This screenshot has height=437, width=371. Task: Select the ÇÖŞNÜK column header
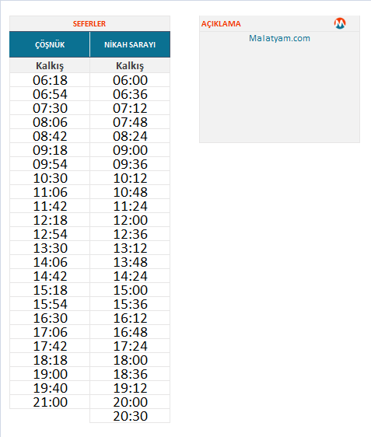(50, 44)
